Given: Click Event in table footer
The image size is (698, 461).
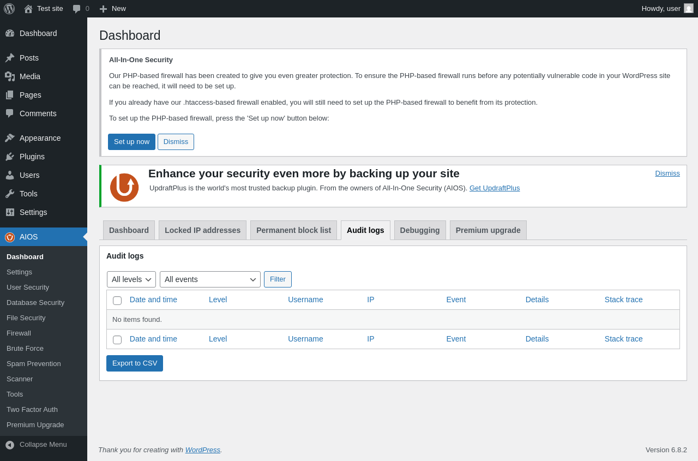Looking at the screenshot, I should (x=456, y=339).
